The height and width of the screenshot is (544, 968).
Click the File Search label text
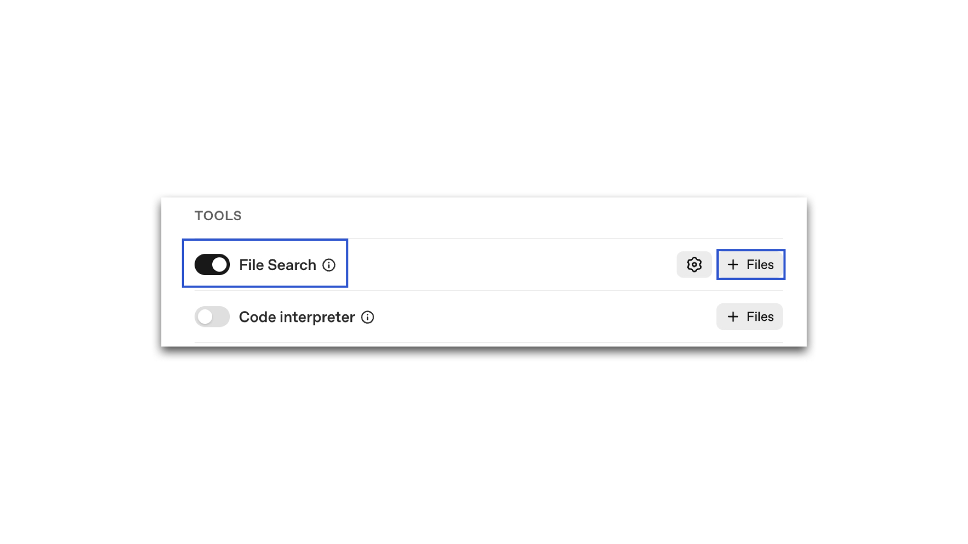(277, 265)
